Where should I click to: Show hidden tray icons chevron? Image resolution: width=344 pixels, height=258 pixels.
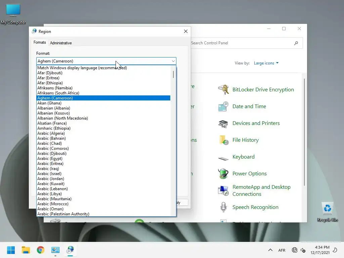click(270, 250)
